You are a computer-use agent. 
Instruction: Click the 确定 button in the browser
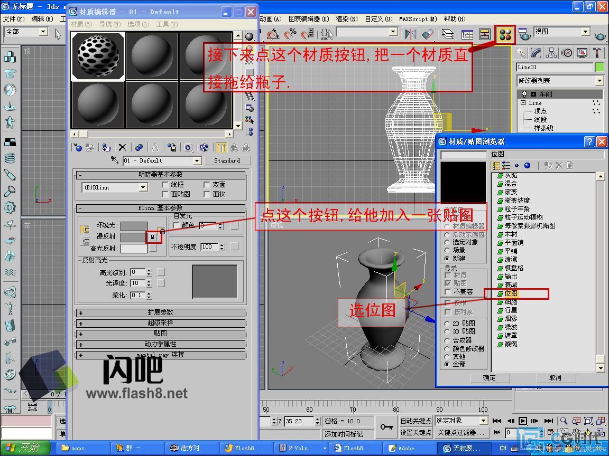click(x=490, y=378)
